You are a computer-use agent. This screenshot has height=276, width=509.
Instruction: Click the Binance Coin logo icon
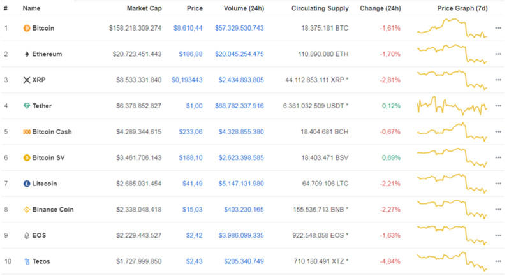click(x=26, y=209)
